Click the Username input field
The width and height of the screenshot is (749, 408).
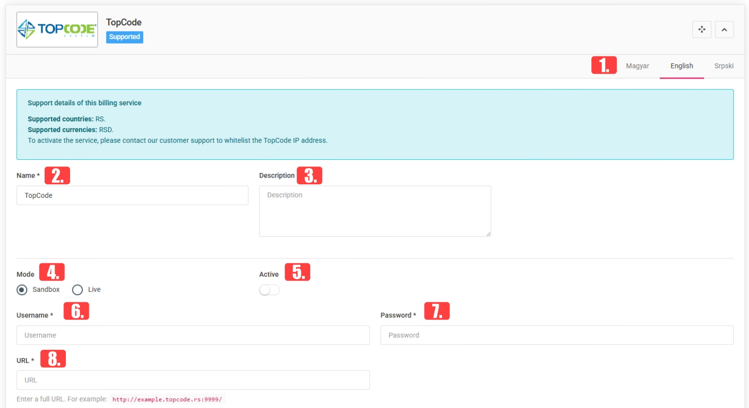coord(193,335)
